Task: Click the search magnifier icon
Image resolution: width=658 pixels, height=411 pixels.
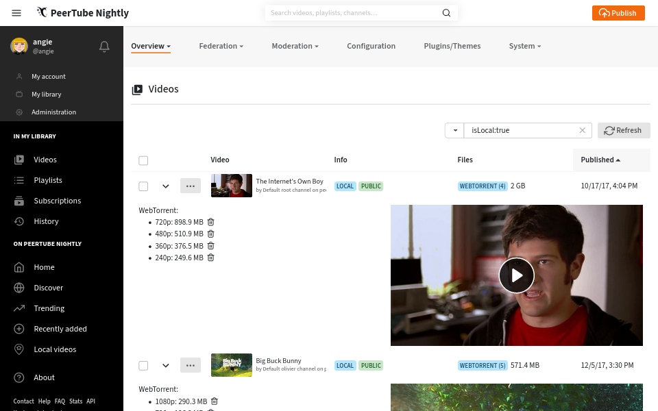Action: [x=446, y=13]
